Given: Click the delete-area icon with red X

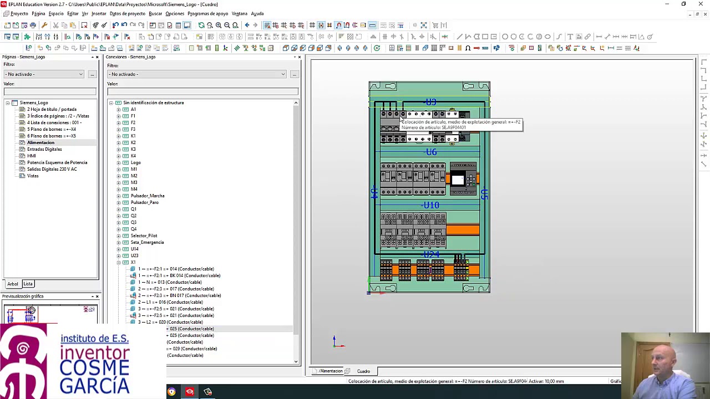Looking at the screenshot, I should coord(84,25).
